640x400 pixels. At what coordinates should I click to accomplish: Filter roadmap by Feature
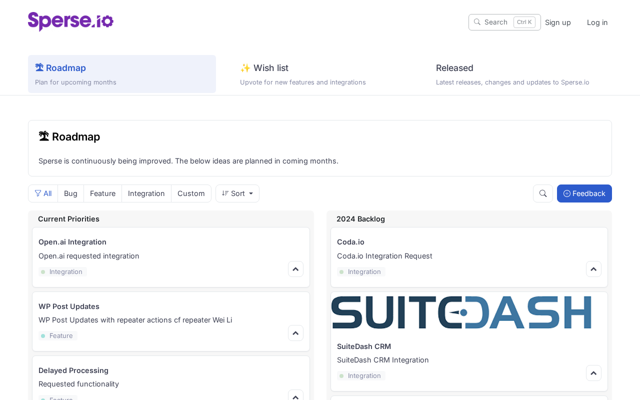point(102,193)
